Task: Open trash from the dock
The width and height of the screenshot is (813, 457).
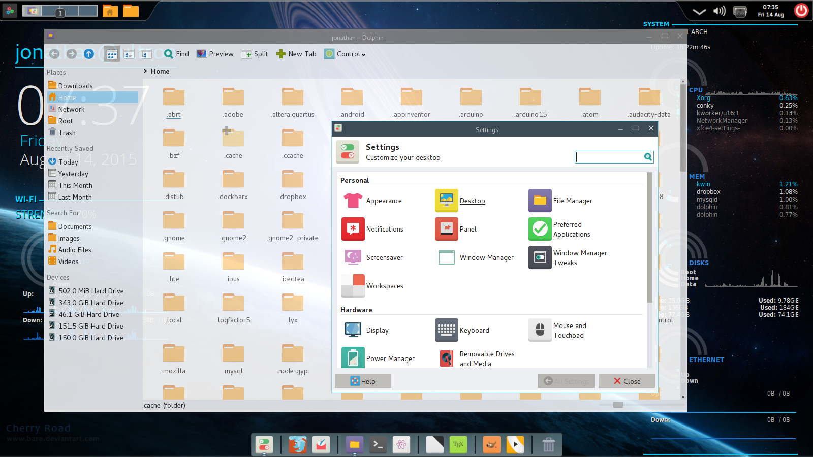Action: tap(549, 445)
